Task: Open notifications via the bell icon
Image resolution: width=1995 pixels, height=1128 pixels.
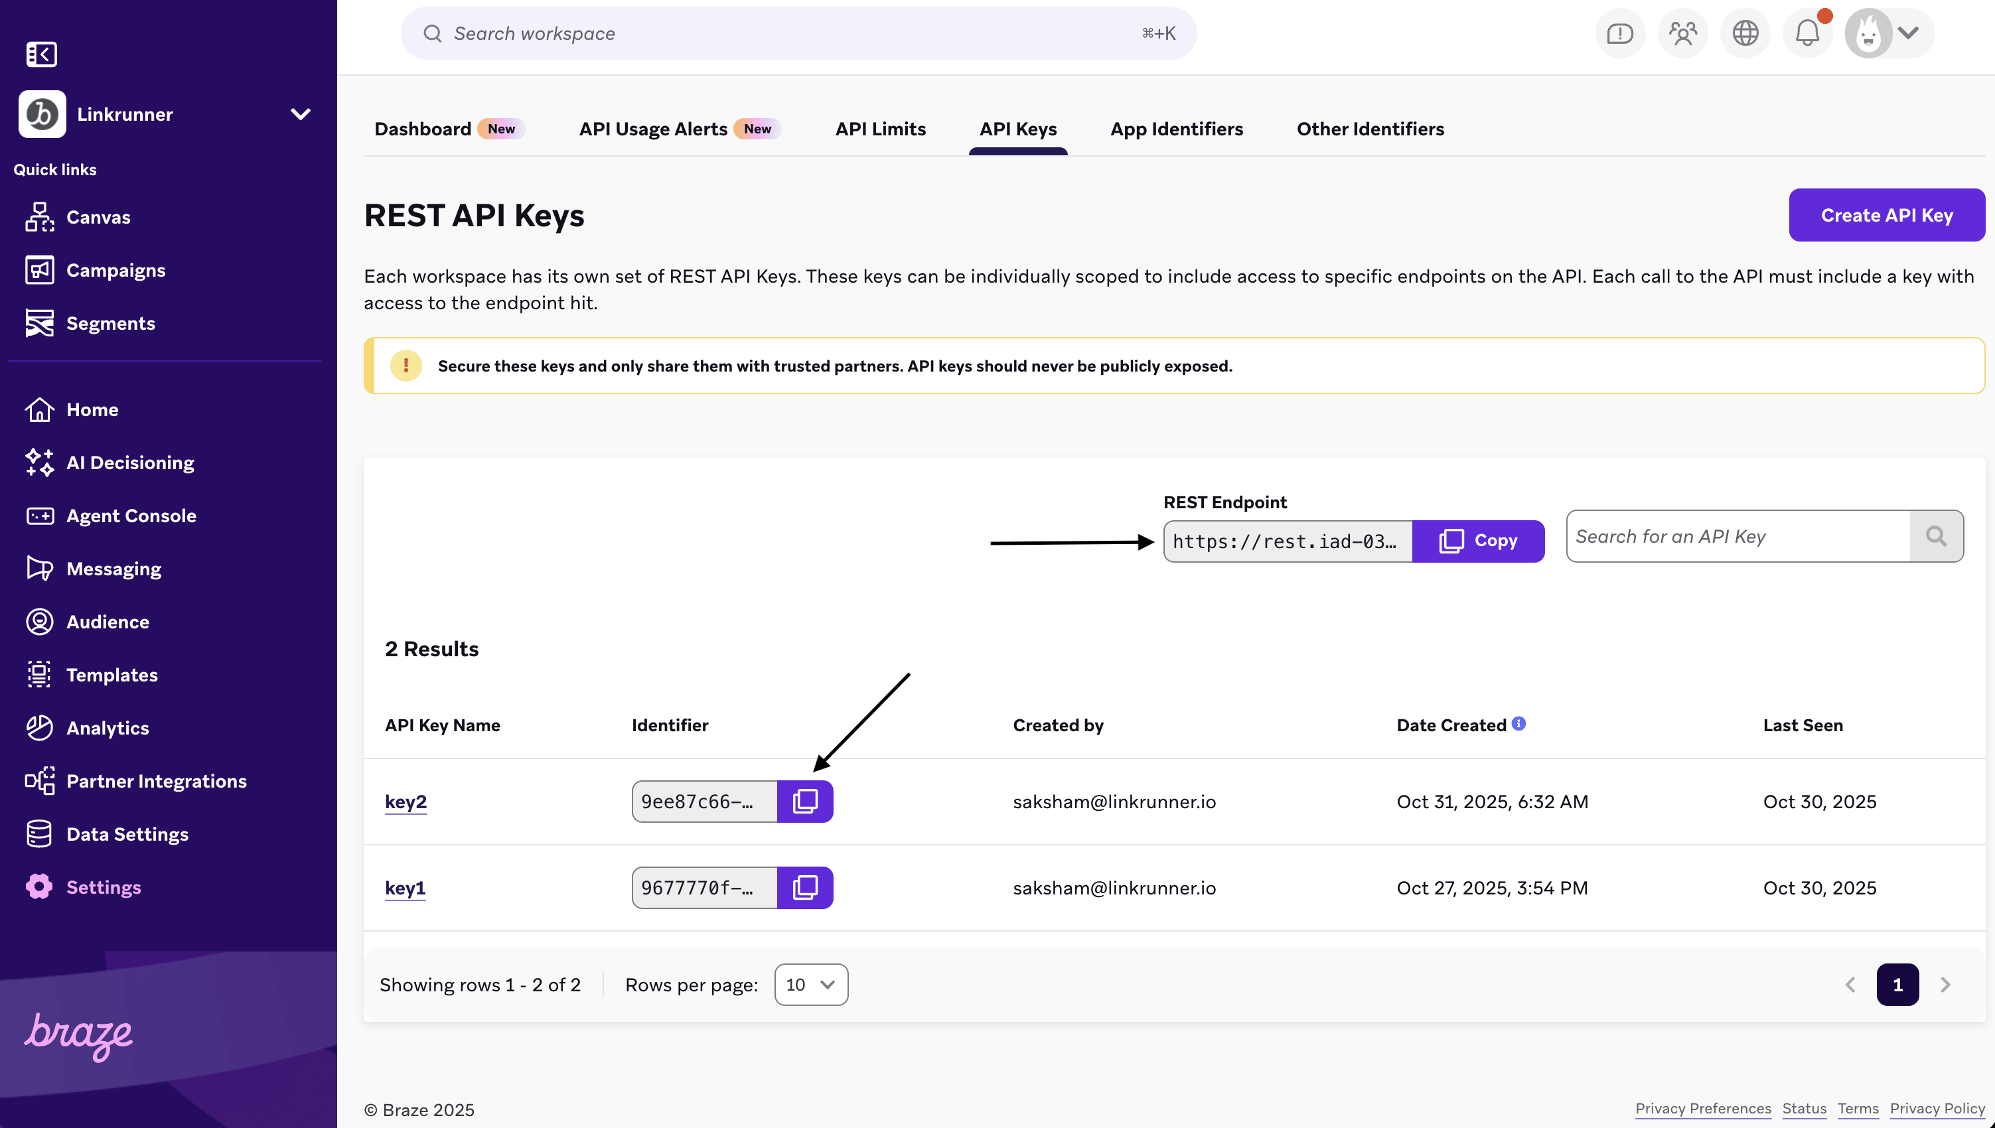Action: coord(1807,33)
